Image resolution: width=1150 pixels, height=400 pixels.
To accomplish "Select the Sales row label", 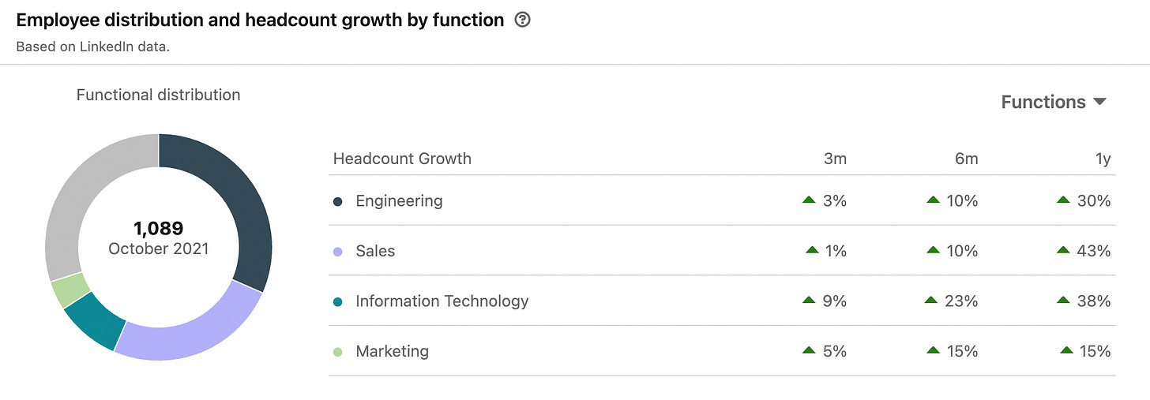I will coord(375,252).
